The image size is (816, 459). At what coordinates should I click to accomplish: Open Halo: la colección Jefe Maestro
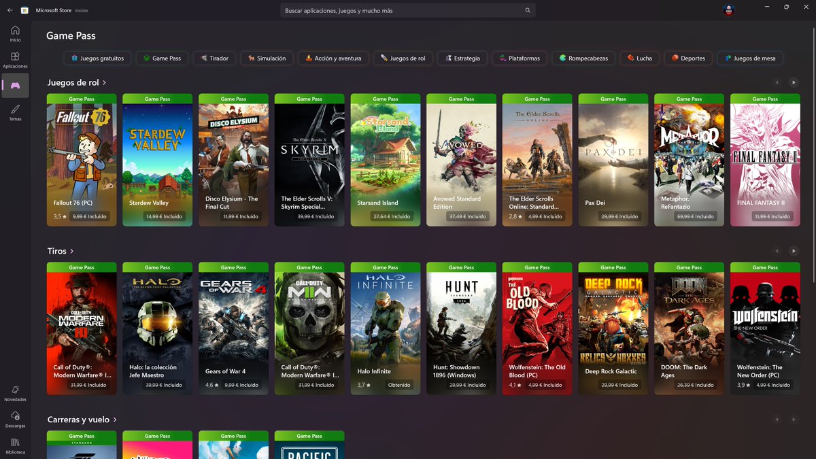pos(157,329)
